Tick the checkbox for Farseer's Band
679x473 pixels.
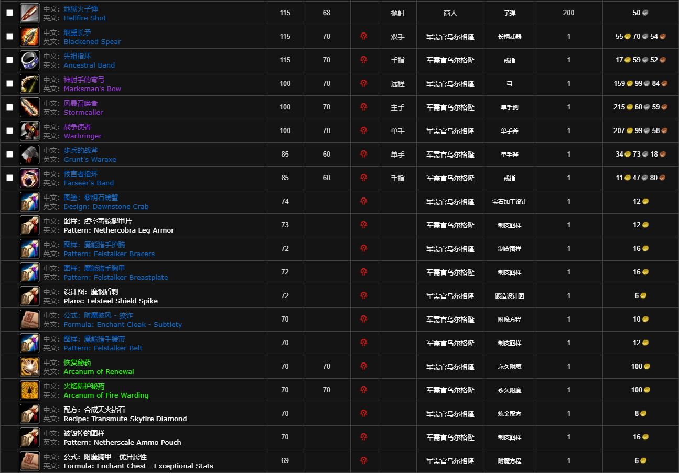tap(9, 178)
